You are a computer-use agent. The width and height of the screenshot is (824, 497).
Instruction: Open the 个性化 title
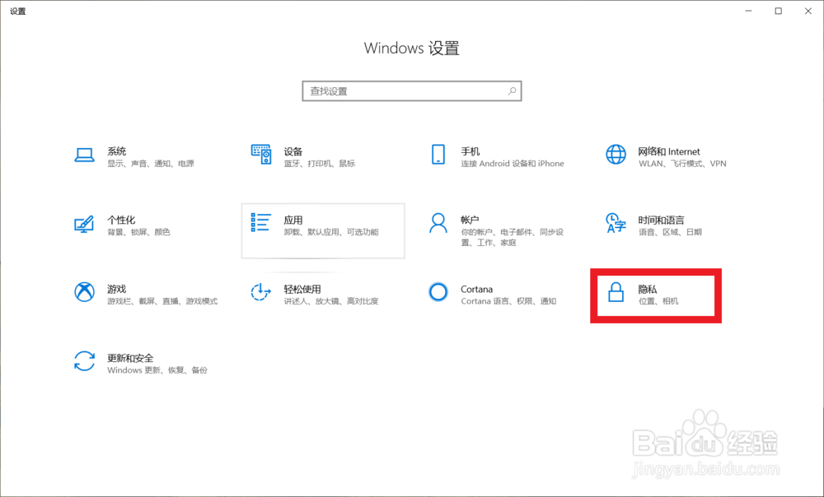121,220
